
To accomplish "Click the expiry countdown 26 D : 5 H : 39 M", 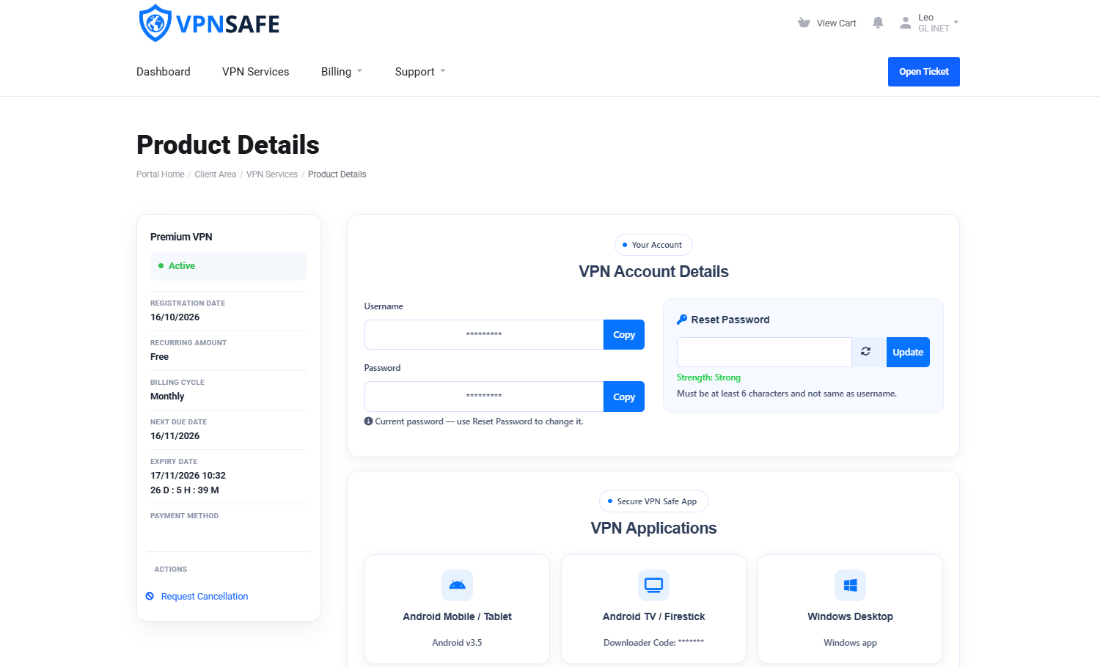I will (x=185, y=490).
